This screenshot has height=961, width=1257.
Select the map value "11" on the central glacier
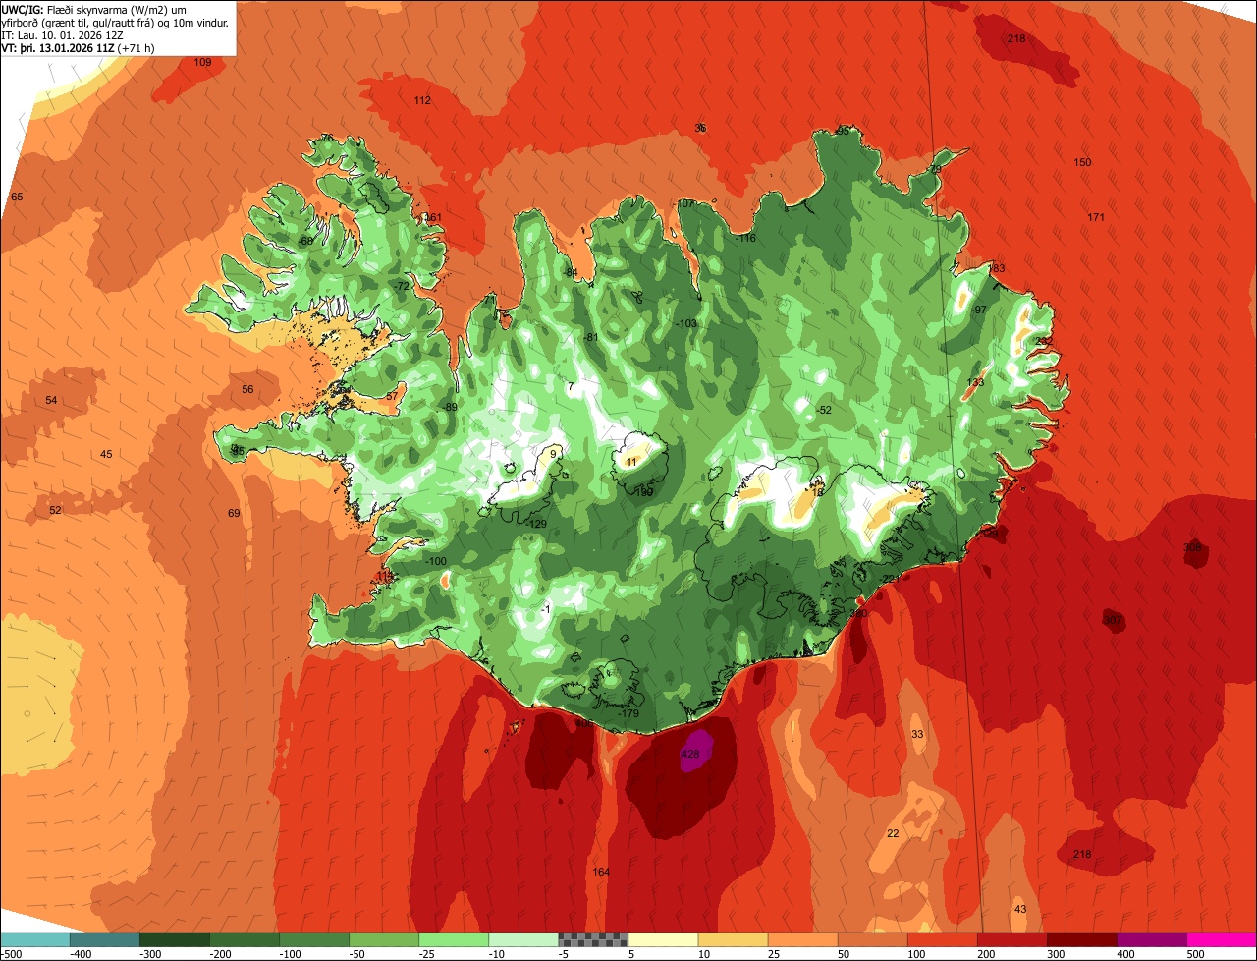pos(631,461)
